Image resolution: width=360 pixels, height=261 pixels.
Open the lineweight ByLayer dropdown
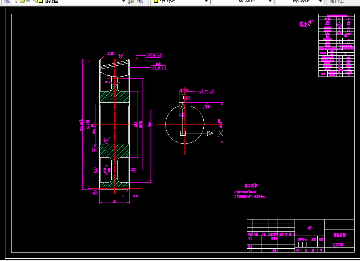pos(320,1)
